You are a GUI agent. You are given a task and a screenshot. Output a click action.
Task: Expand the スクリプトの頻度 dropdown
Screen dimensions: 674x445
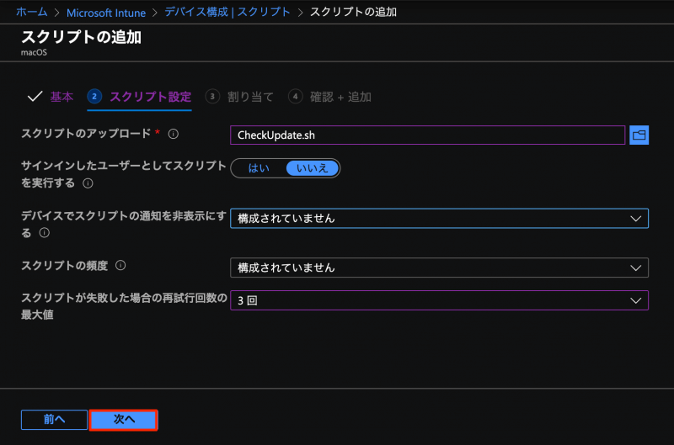[x=439, y=268]
